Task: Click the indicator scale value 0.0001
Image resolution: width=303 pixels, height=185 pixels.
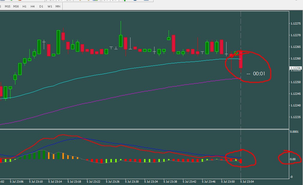Action: pos(294,132)
